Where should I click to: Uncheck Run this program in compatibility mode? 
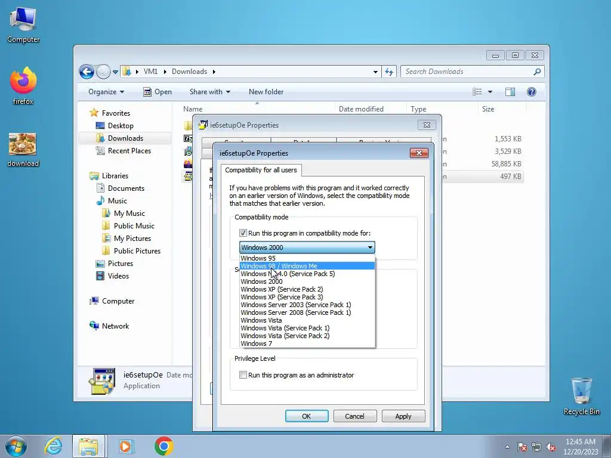tap(243, 233)
